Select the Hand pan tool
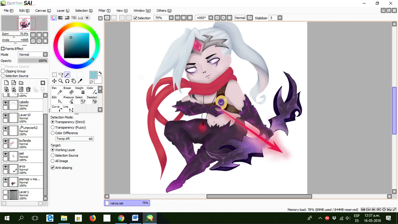 tap(73, 81)
